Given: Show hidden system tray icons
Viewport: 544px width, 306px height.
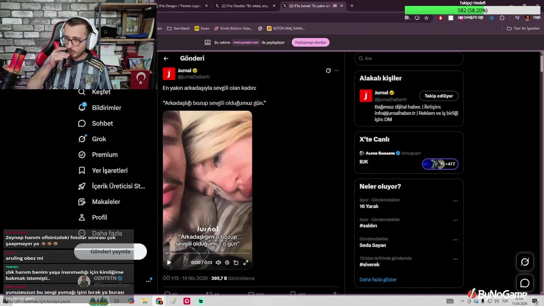Looking at the screenshot, I should (462, 301).
